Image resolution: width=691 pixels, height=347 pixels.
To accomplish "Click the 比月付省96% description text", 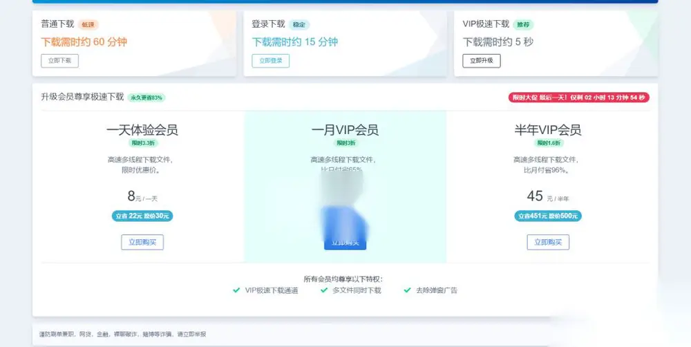I will point(547,170).
